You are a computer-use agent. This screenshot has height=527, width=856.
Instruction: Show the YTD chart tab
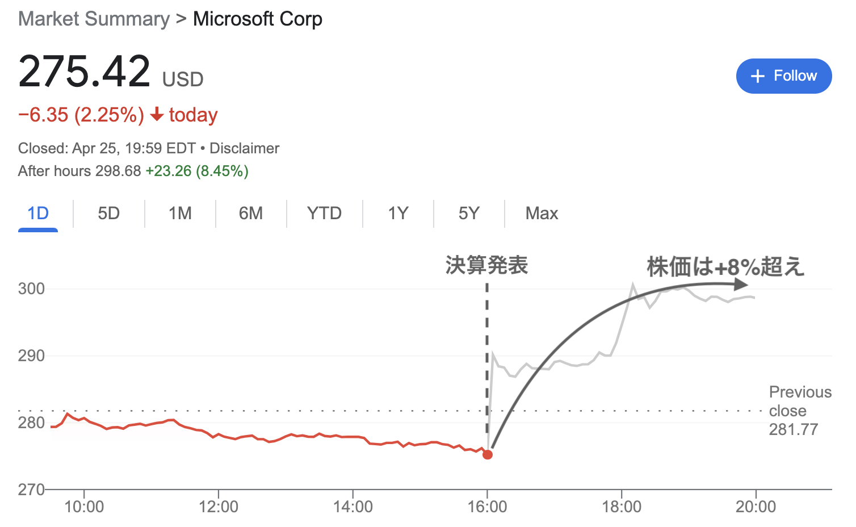(324, 214)
